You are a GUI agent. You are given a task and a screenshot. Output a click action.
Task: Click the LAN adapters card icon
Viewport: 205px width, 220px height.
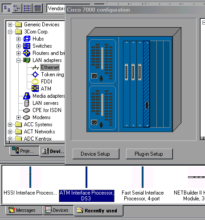[x=27, y=60]
